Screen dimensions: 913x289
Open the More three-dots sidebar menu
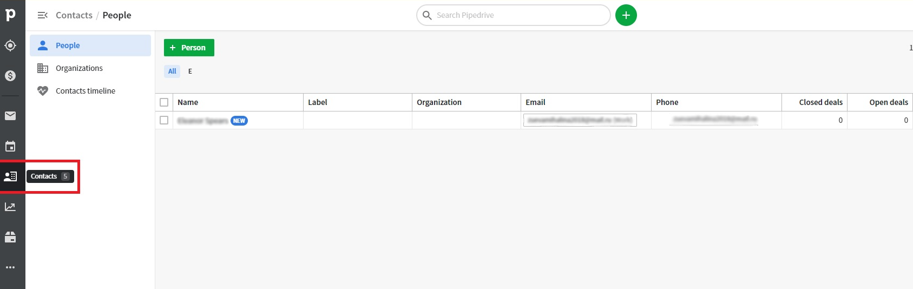(x=10, y=267)
